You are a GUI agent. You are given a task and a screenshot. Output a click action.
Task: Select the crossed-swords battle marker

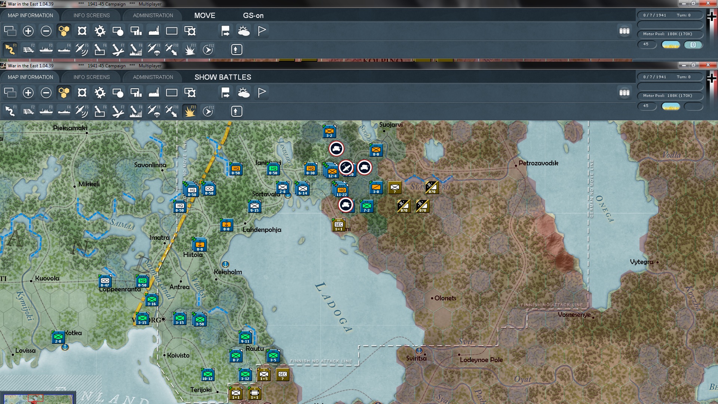click(346, 168)
